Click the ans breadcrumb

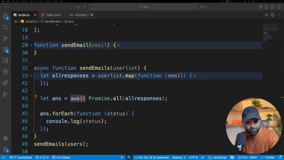coord(71,21)
